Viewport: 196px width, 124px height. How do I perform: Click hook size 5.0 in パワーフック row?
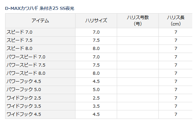pos(96,90)
